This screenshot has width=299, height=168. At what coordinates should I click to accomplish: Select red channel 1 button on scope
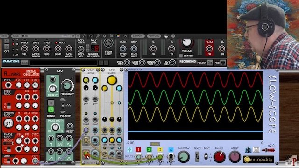138,150
